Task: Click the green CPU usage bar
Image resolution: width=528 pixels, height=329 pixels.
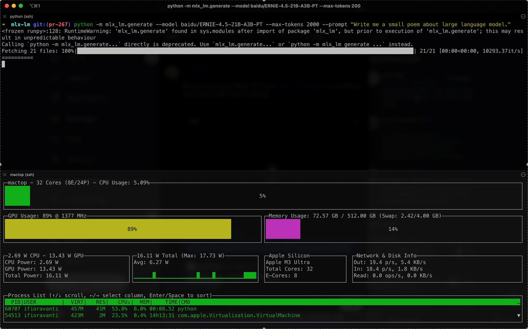Action: [x=17, y=196]
